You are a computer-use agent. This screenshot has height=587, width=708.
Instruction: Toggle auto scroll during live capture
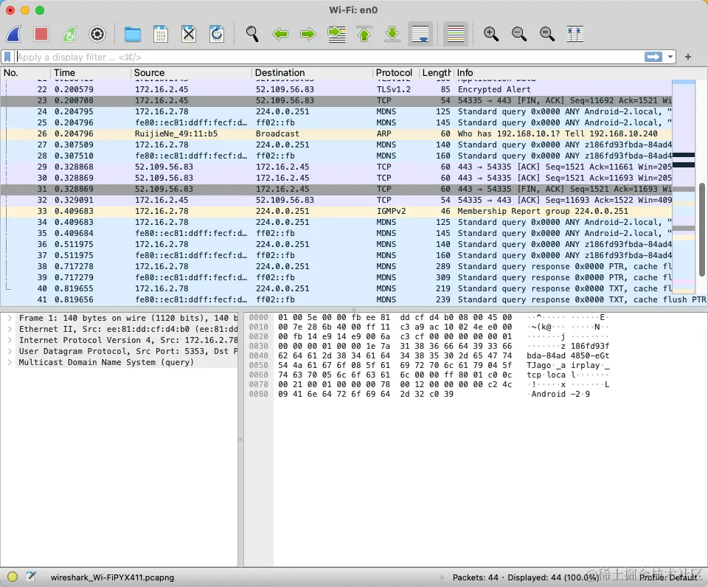click(420, 34)
